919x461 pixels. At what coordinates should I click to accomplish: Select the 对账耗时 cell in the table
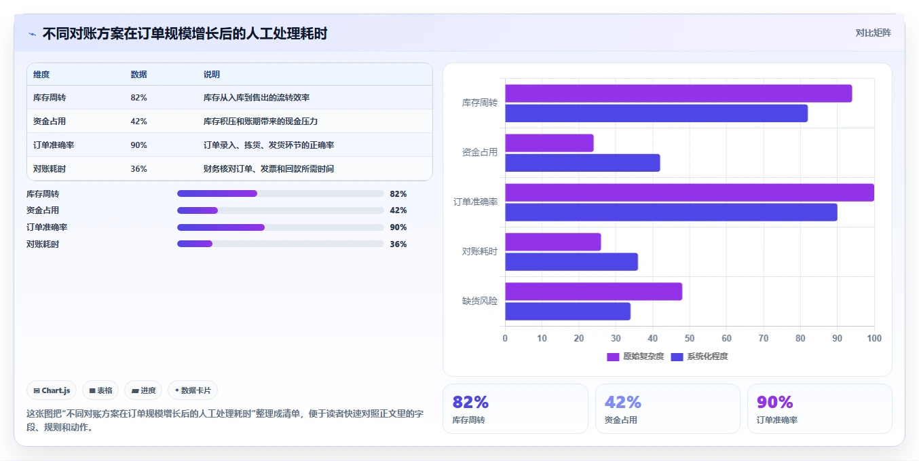(50, 169)
